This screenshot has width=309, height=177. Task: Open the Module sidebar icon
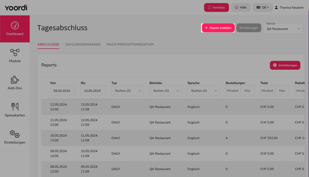(15, 52)
